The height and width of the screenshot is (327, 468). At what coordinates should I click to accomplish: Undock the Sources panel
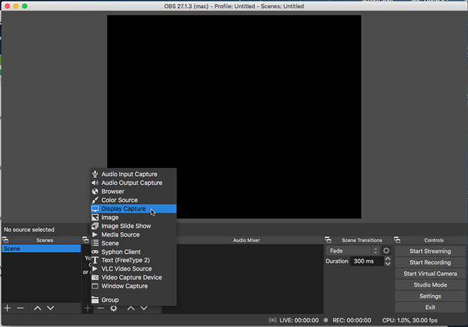(86, 240)
